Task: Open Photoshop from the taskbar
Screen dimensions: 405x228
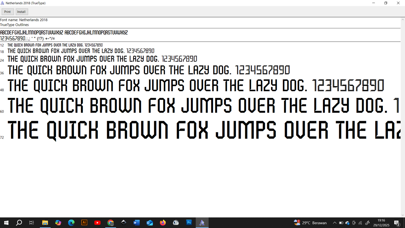Action: coord(189,223)
